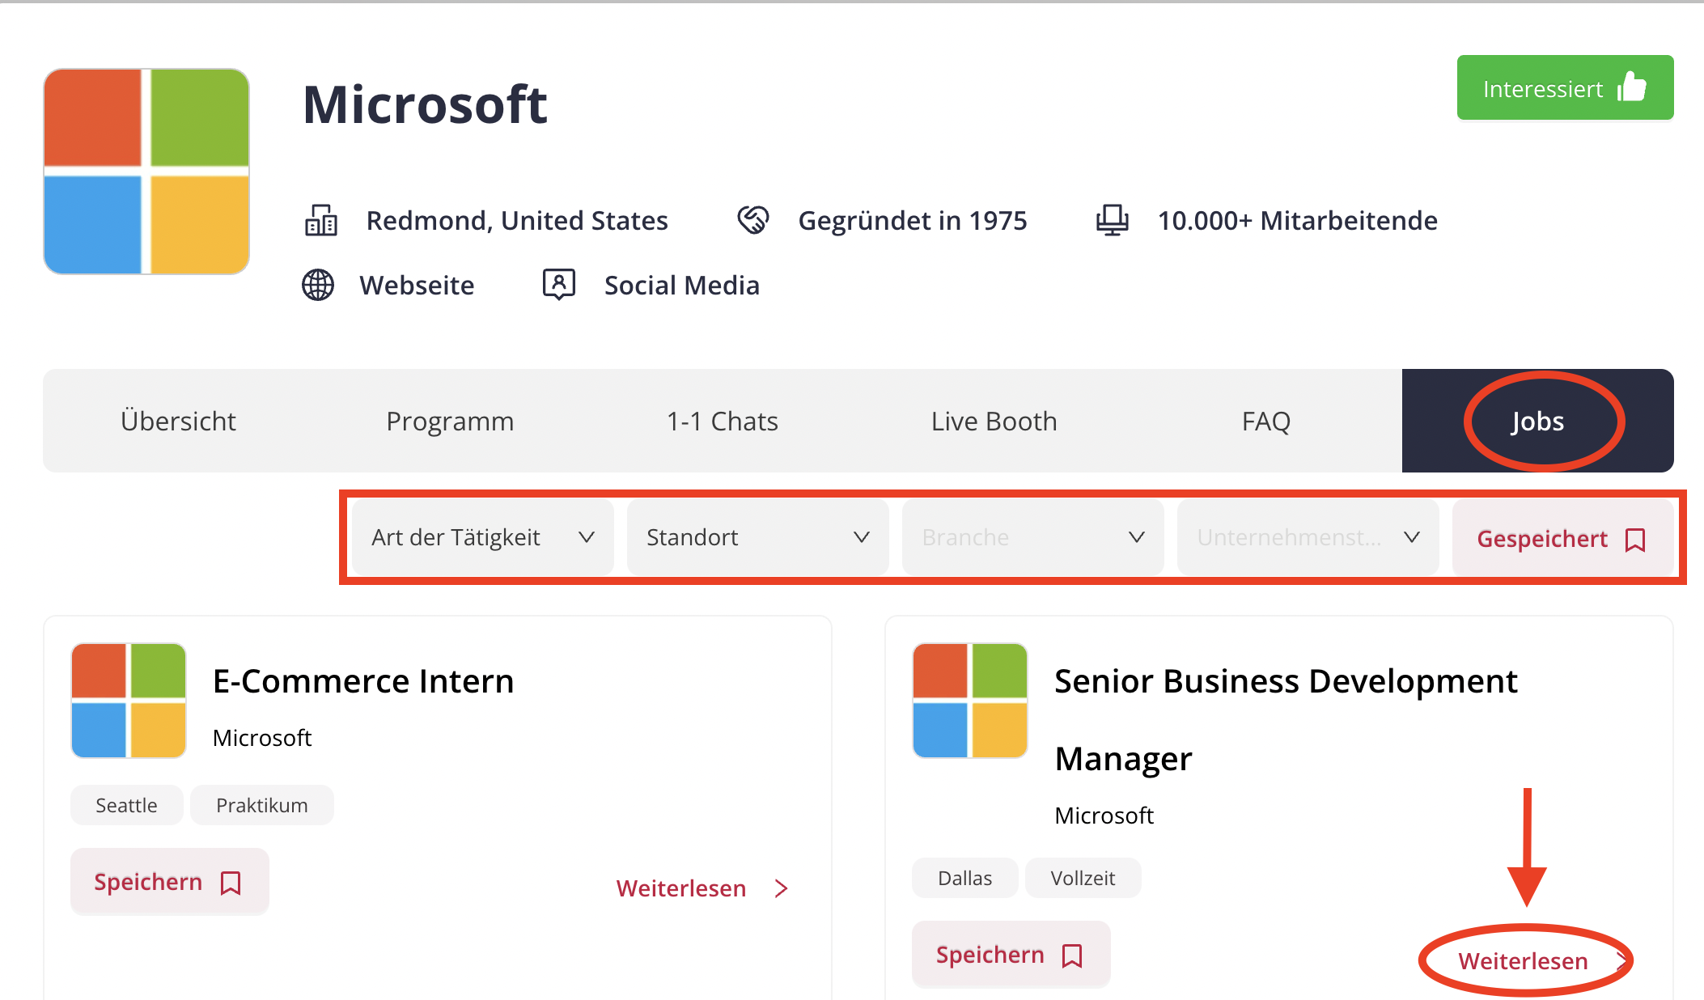The height and width of the screenshot is (1000, 1704).
Task: Open the Unternehmenst... dropdown filter
Action: [x=1308, y=537]
